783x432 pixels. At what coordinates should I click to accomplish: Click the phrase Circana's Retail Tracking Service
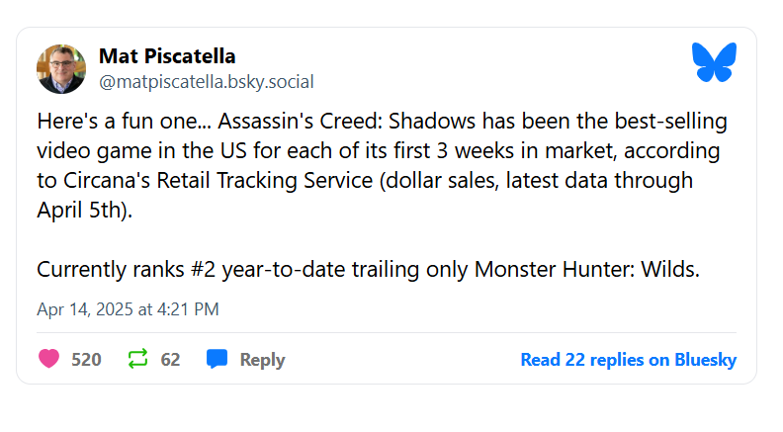coord(217,181)
